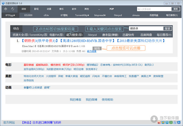Open series link 特效化妆师大对决
This screenshot has width=183, height=126.
34,76
